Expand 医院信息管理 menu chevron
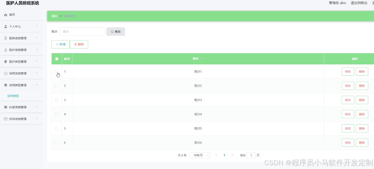The width and height of the screenshot is (374, 169). [x=37, y=38]
